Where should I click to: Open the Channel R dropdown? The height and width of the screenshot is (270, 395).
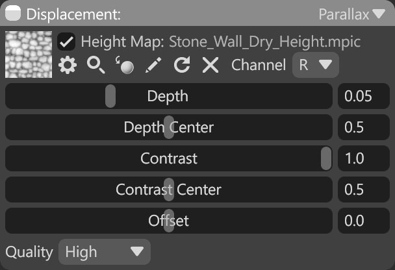[315, 65]
